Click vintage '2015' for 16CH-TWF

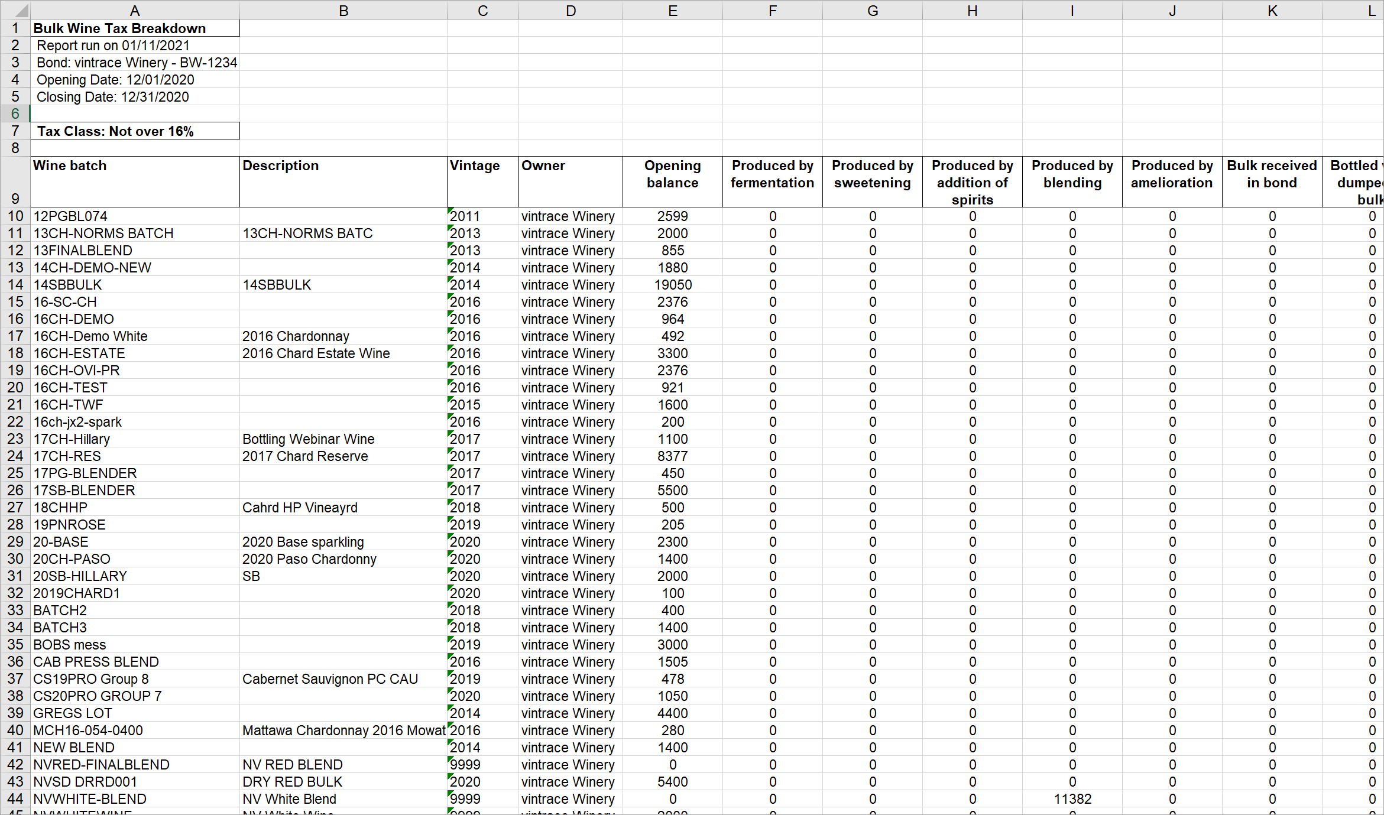[483, 405]
